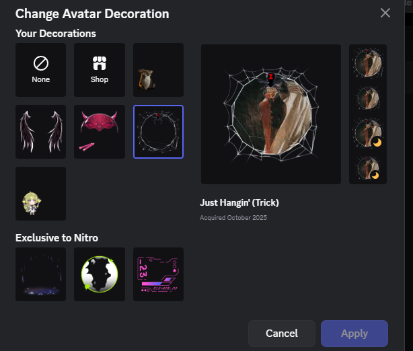Click the second small avatar preview

point(368,97)
